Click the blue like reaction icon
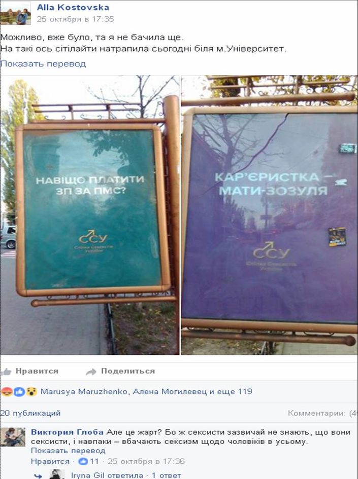 [x=19, y=391]
